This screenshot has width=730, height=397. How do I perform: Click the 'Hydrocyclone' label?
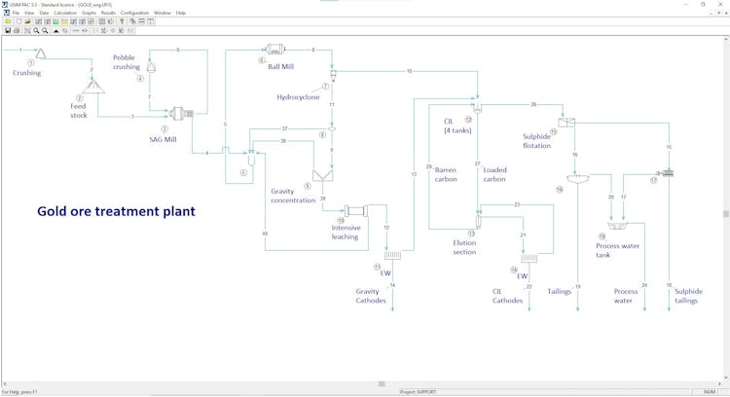pos(298,97)
